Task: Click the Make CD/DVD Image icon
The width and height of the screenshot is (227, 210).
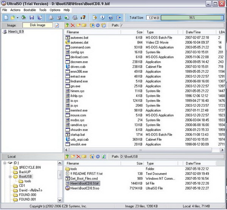Action: click(51, 18)
